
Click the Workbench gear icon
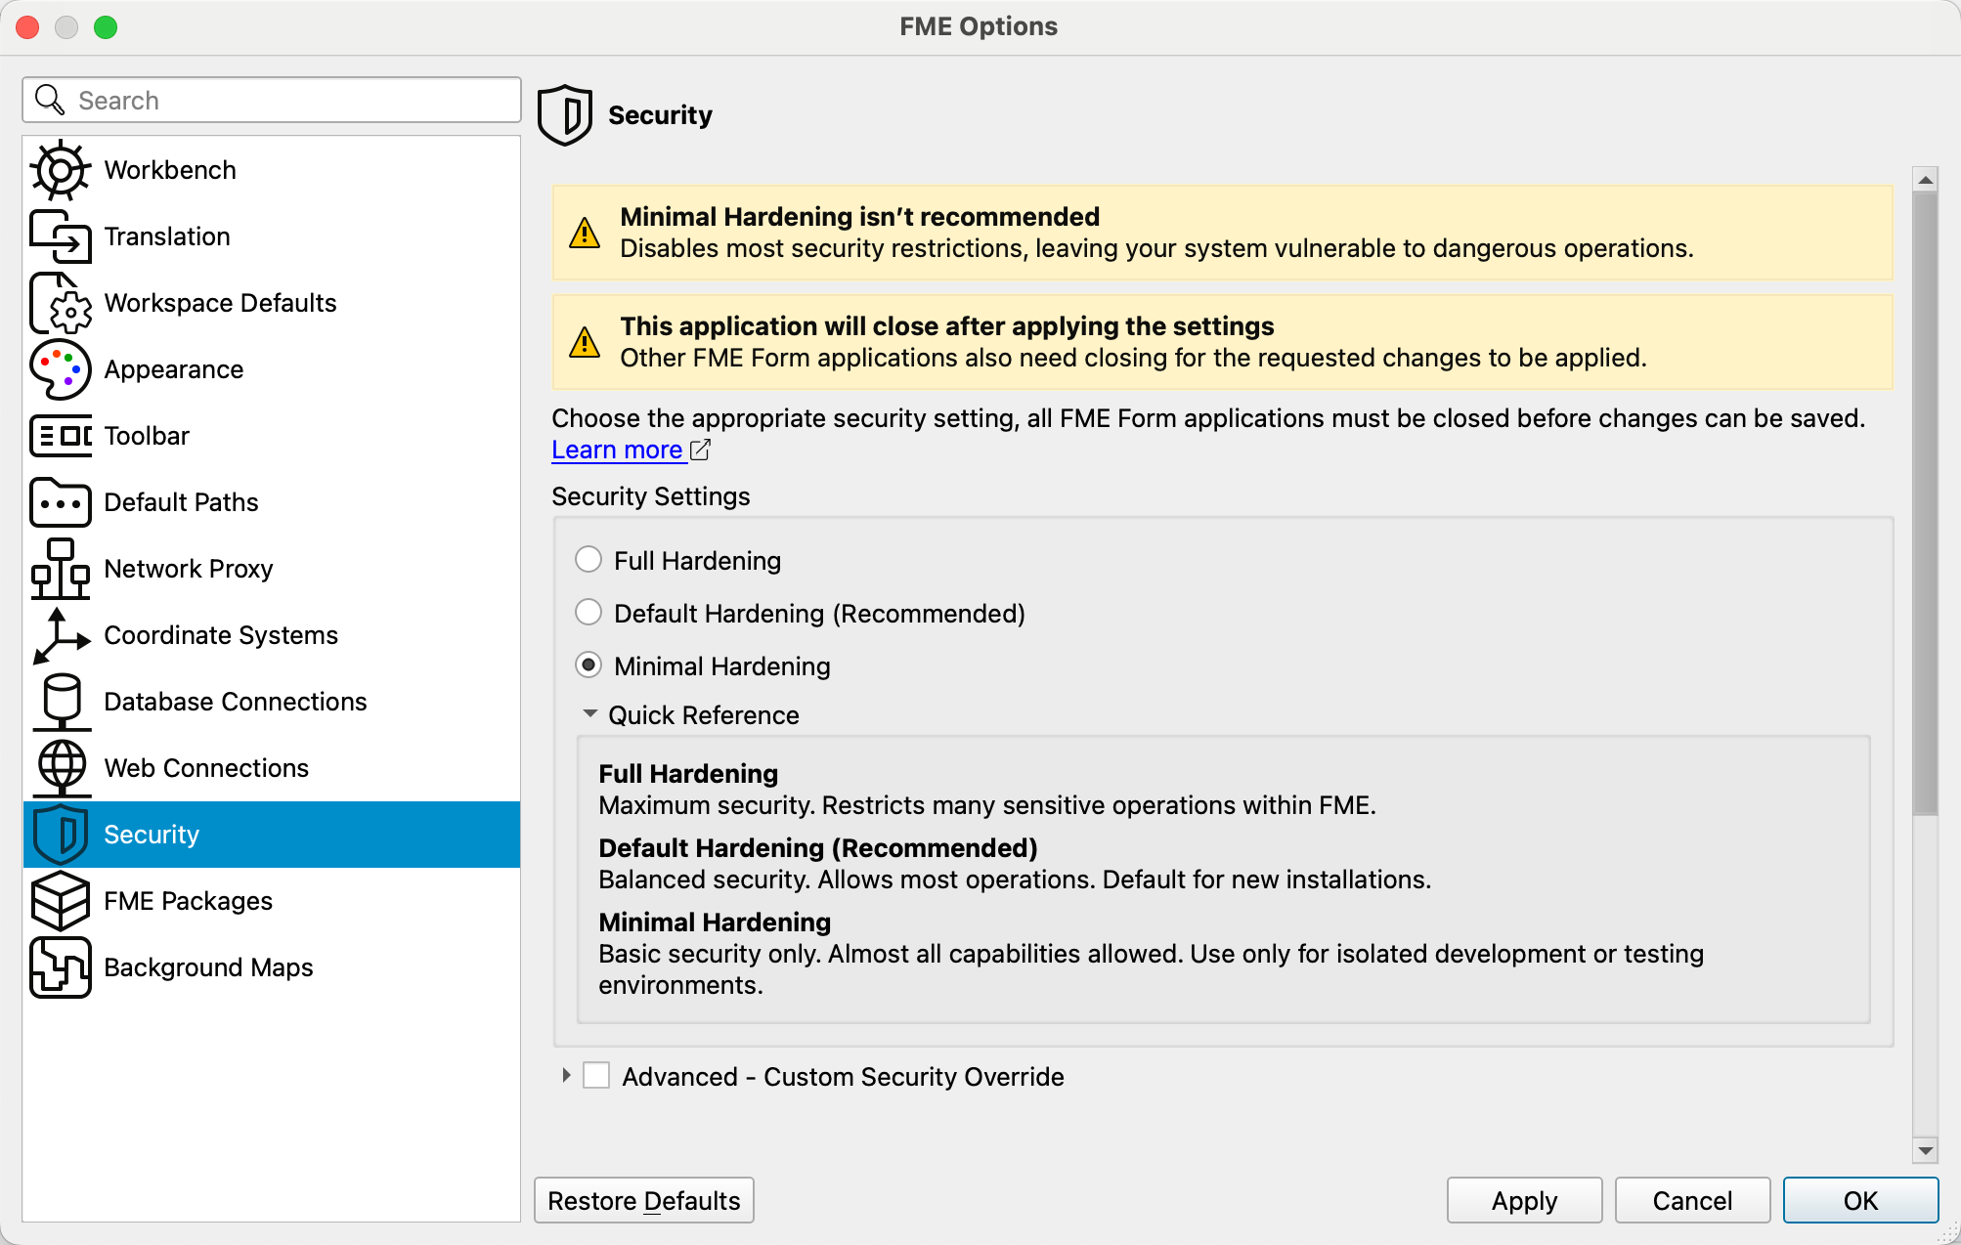(61, 170)
